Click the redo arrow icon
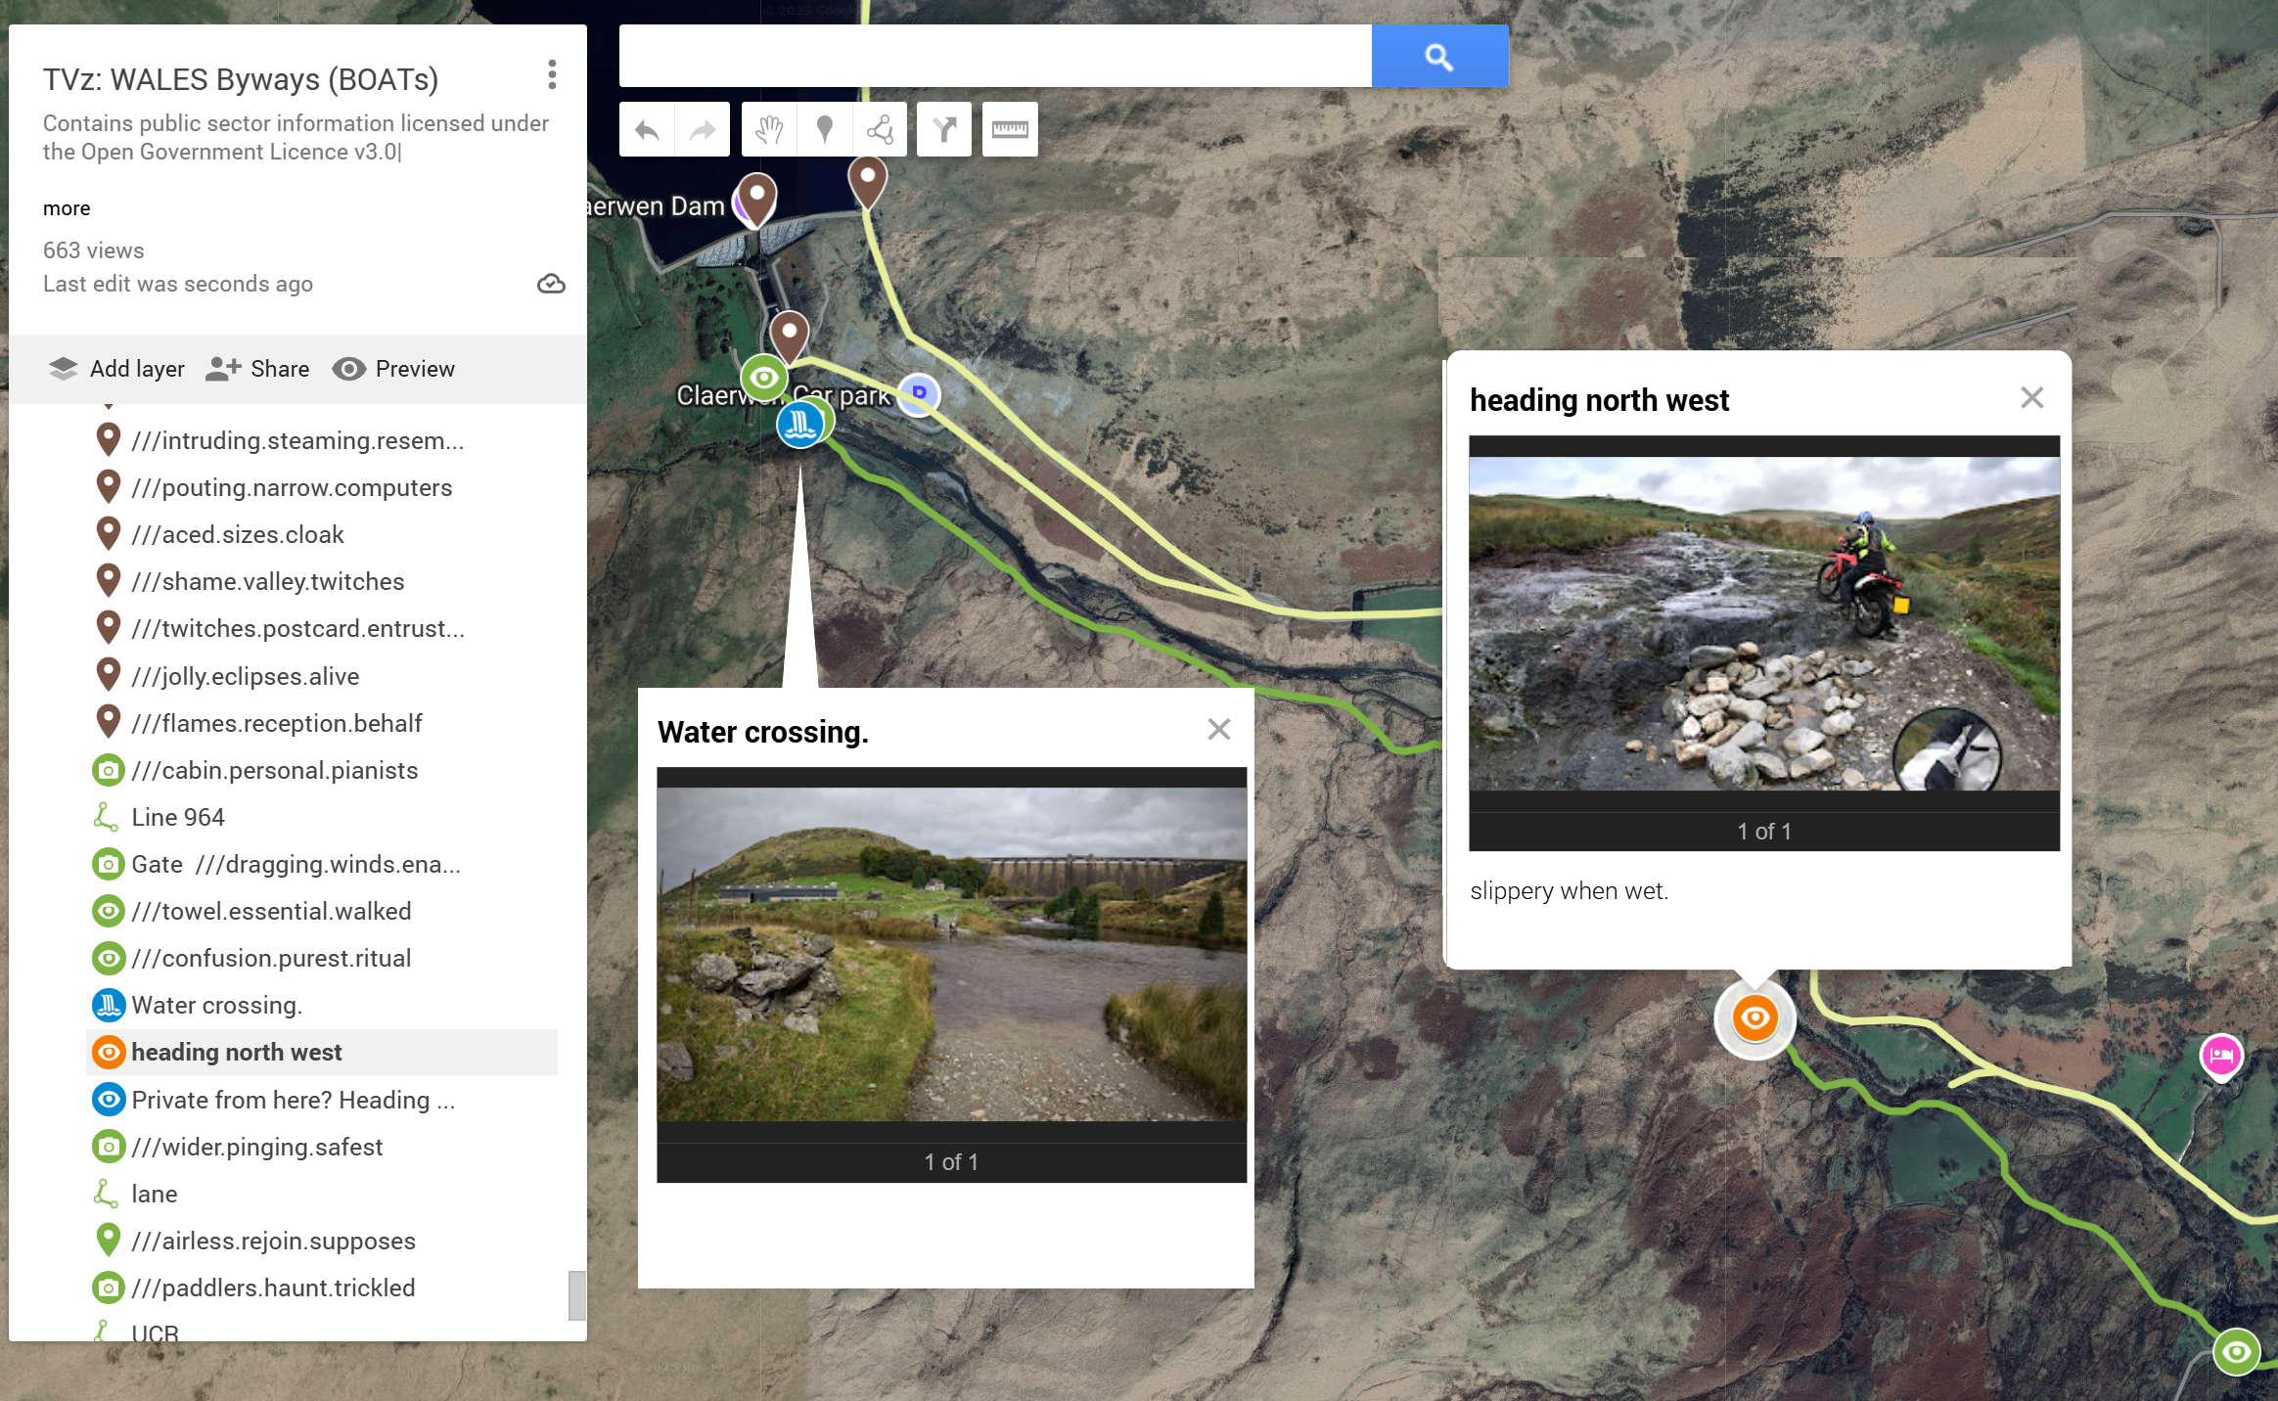Viewport: 2278px width, 1401px height. pyautogui.click(x=702, y=130)
